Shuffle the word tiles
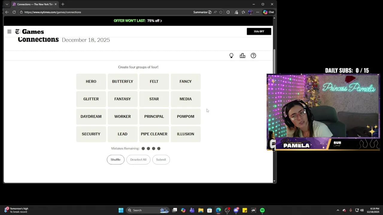 pyautogui.click(x=115, y=159)
